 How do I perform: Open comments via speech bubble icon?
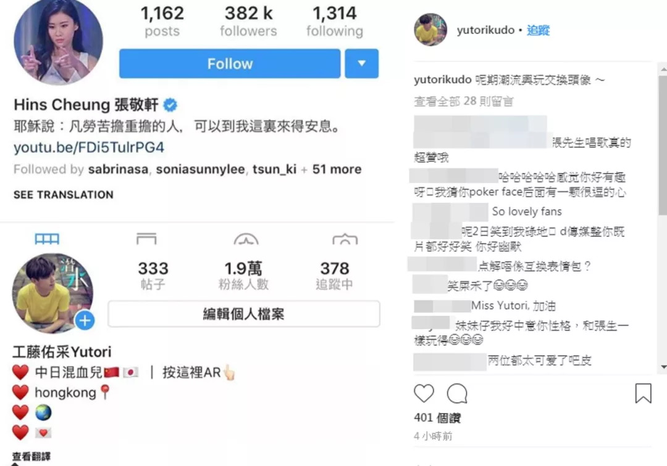point(457,393)
